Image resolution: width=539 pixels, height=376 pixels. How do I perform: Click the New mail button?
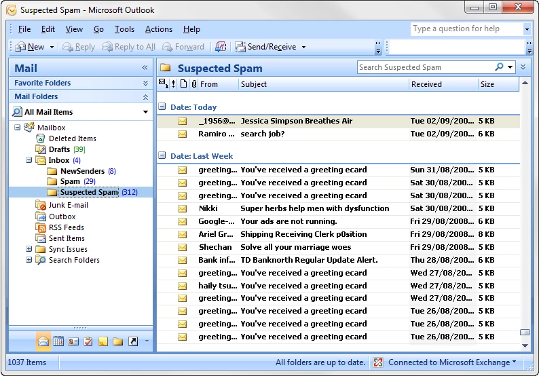(31, 47)
